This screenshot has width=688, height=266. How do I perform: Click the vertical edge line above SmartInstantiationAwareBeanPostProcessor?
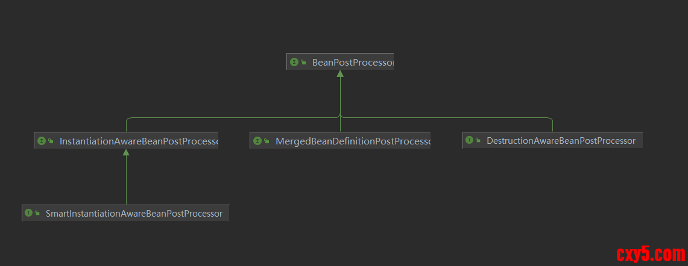(126, 181)
